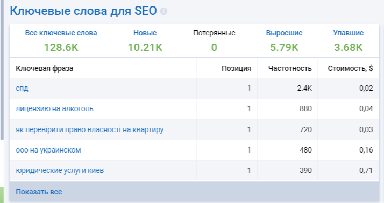The image size is (384, 203).
Task: Click the info icon beside SEO heading
Action: (163, 11)
